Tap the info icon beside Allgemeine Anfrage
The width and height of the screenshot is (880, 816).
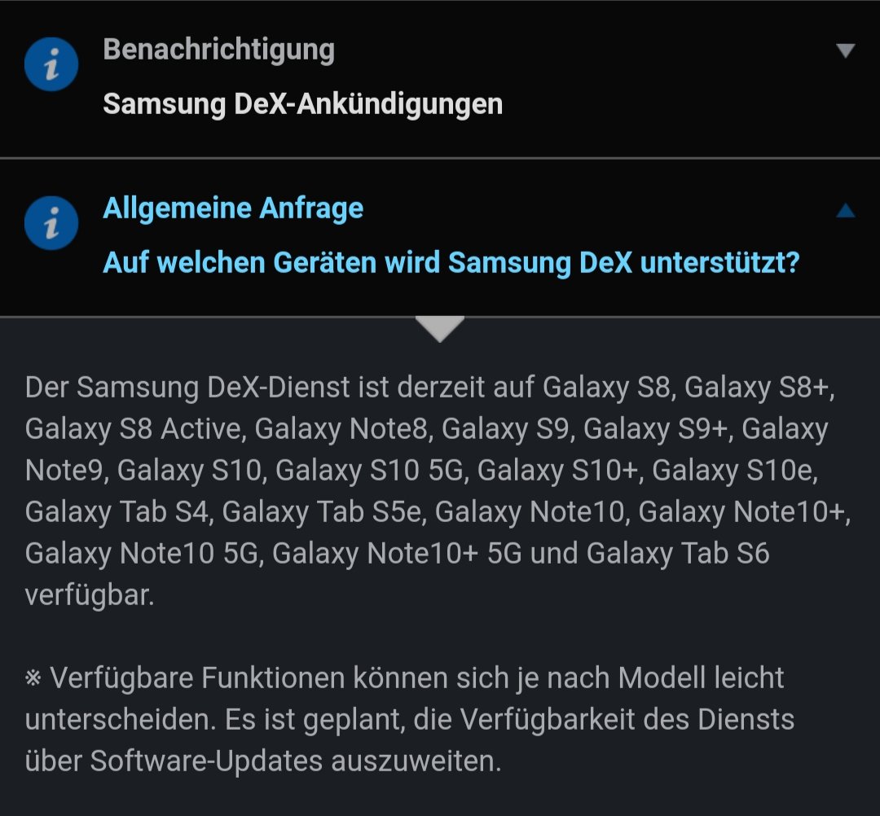click(x=51, y=222)
